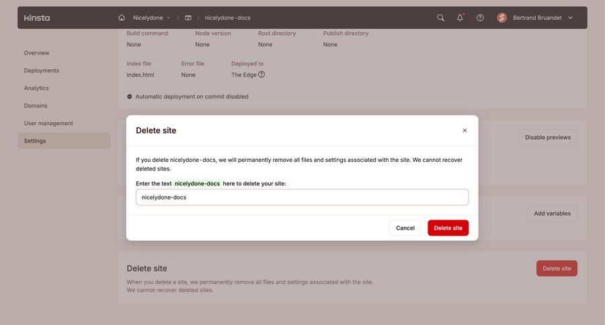Close the Delete site dialog
The width and height of the screenshot is (605, 325).
(465, 130)
